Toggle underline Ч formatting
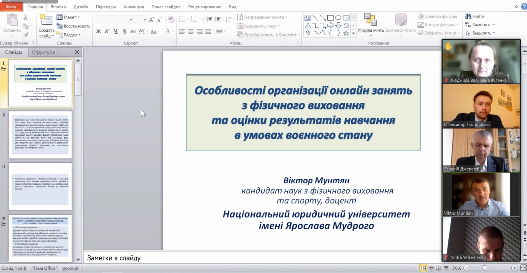 click(x=115, y=32)
